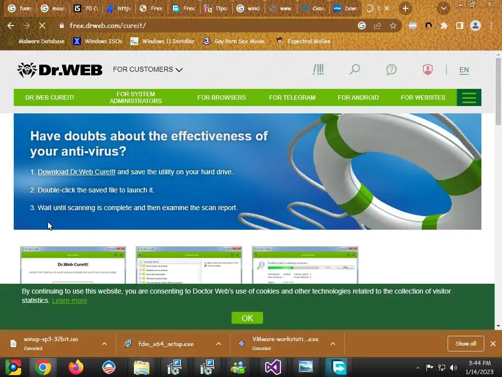502x377 pixels.
Task: Select the FOR WEBSITES menu item
Action: tap(423, 98)
